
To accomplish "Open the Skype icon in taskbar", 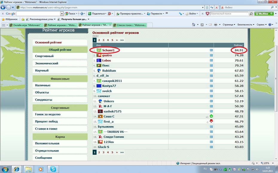I will click(x=53, y=169).
